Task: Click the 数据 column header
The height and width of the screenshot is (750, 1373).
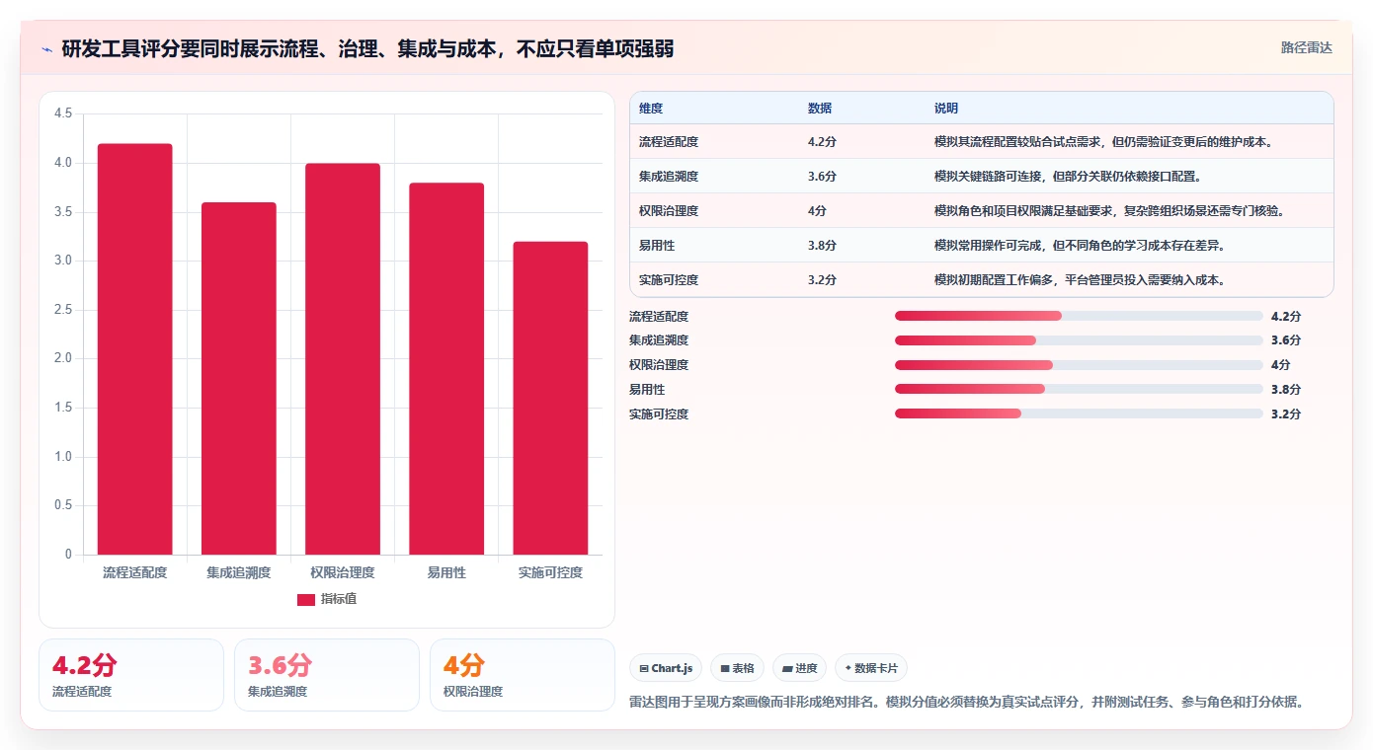Action: click(x=820, y=109)
